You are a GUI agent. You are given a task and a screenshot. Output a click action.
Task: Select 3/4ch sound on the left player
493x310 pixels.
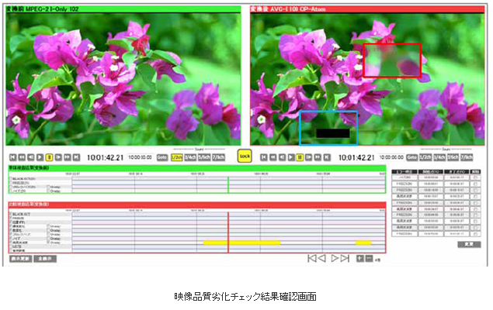point(191,157)
